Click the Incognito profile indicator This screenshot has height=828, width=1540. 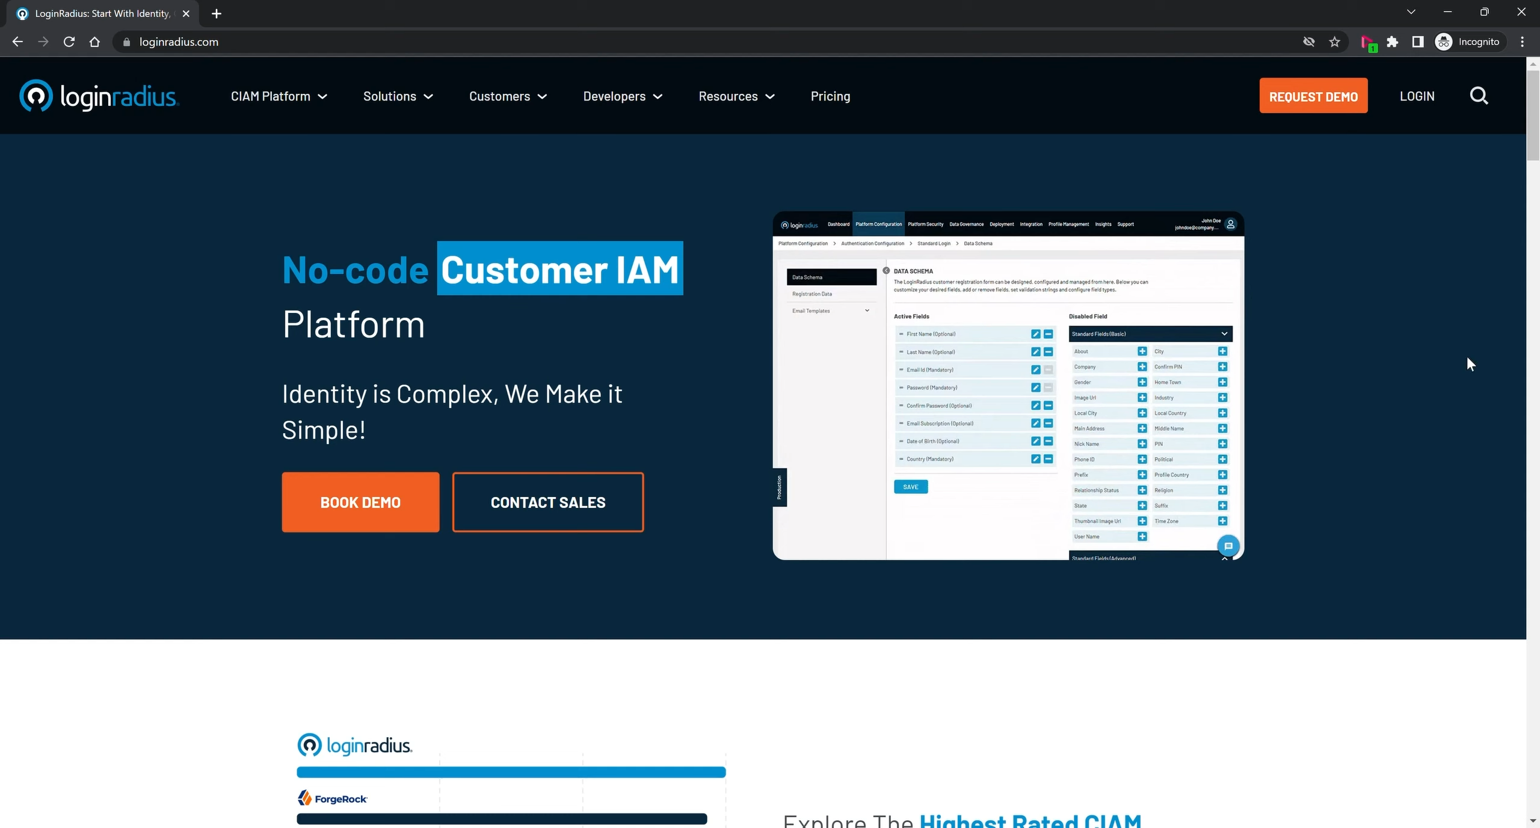1469,42
